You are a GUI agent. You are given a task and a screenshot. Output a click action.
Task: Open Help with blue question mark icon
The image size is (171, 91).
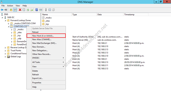click(x=37, y=10)
